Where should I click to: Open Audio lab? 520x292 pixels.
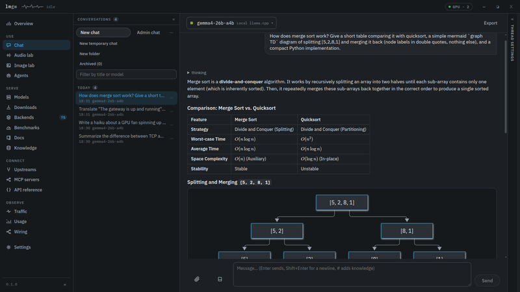pyautogui.click(x=36, y=55)
